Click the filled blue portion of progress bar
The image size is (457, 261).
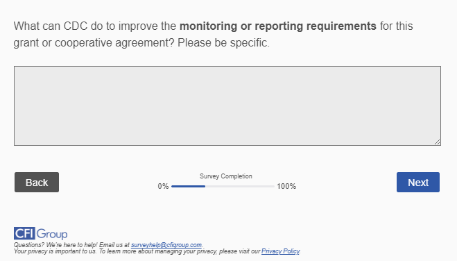[x=189, y=186]
